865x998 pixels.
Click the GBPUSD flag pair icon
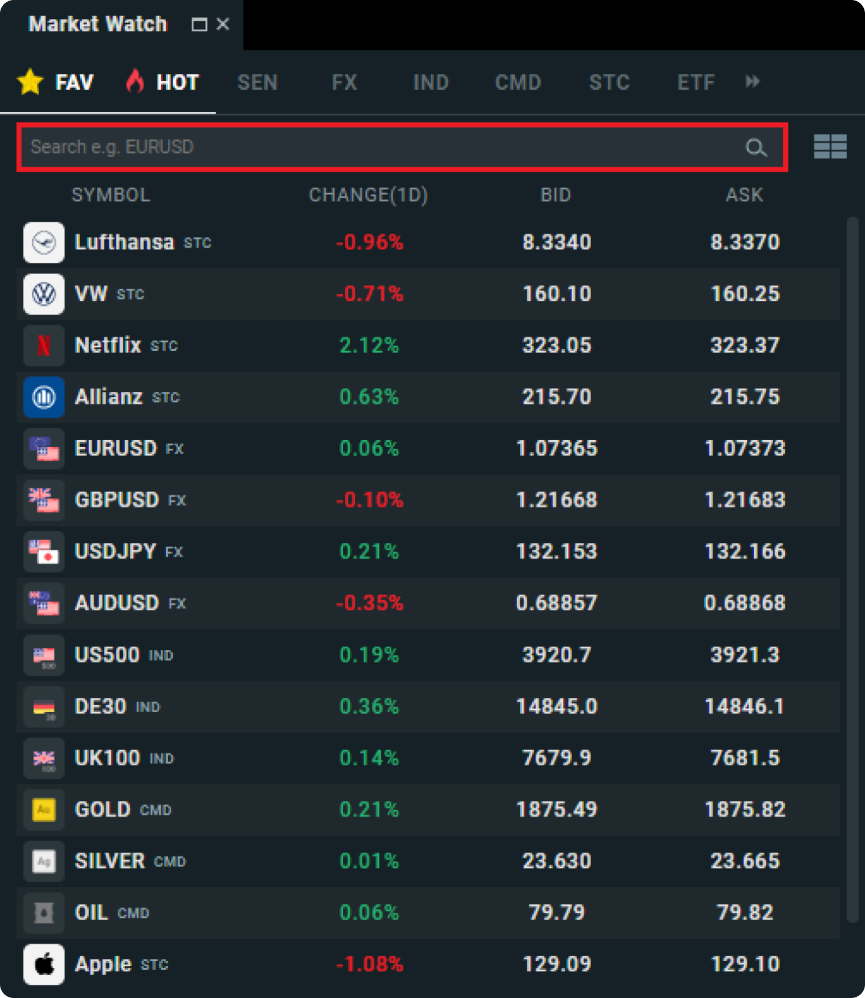pos(44,500)
